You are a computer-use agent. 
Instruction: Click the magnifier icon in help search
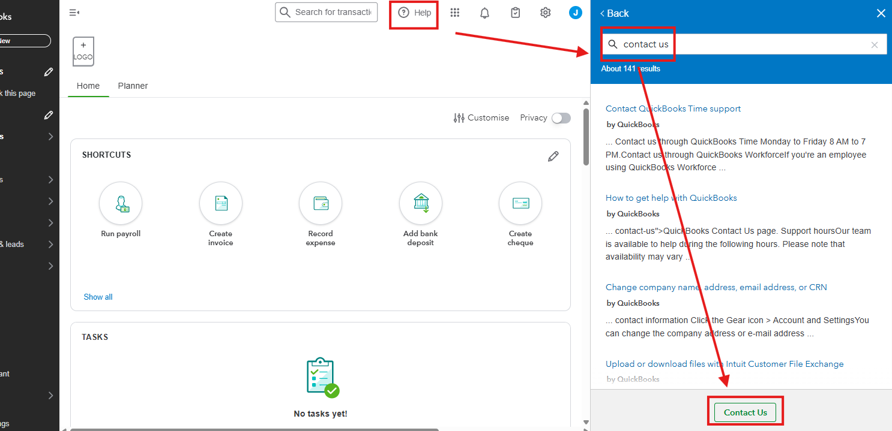(x=613, y=44)
